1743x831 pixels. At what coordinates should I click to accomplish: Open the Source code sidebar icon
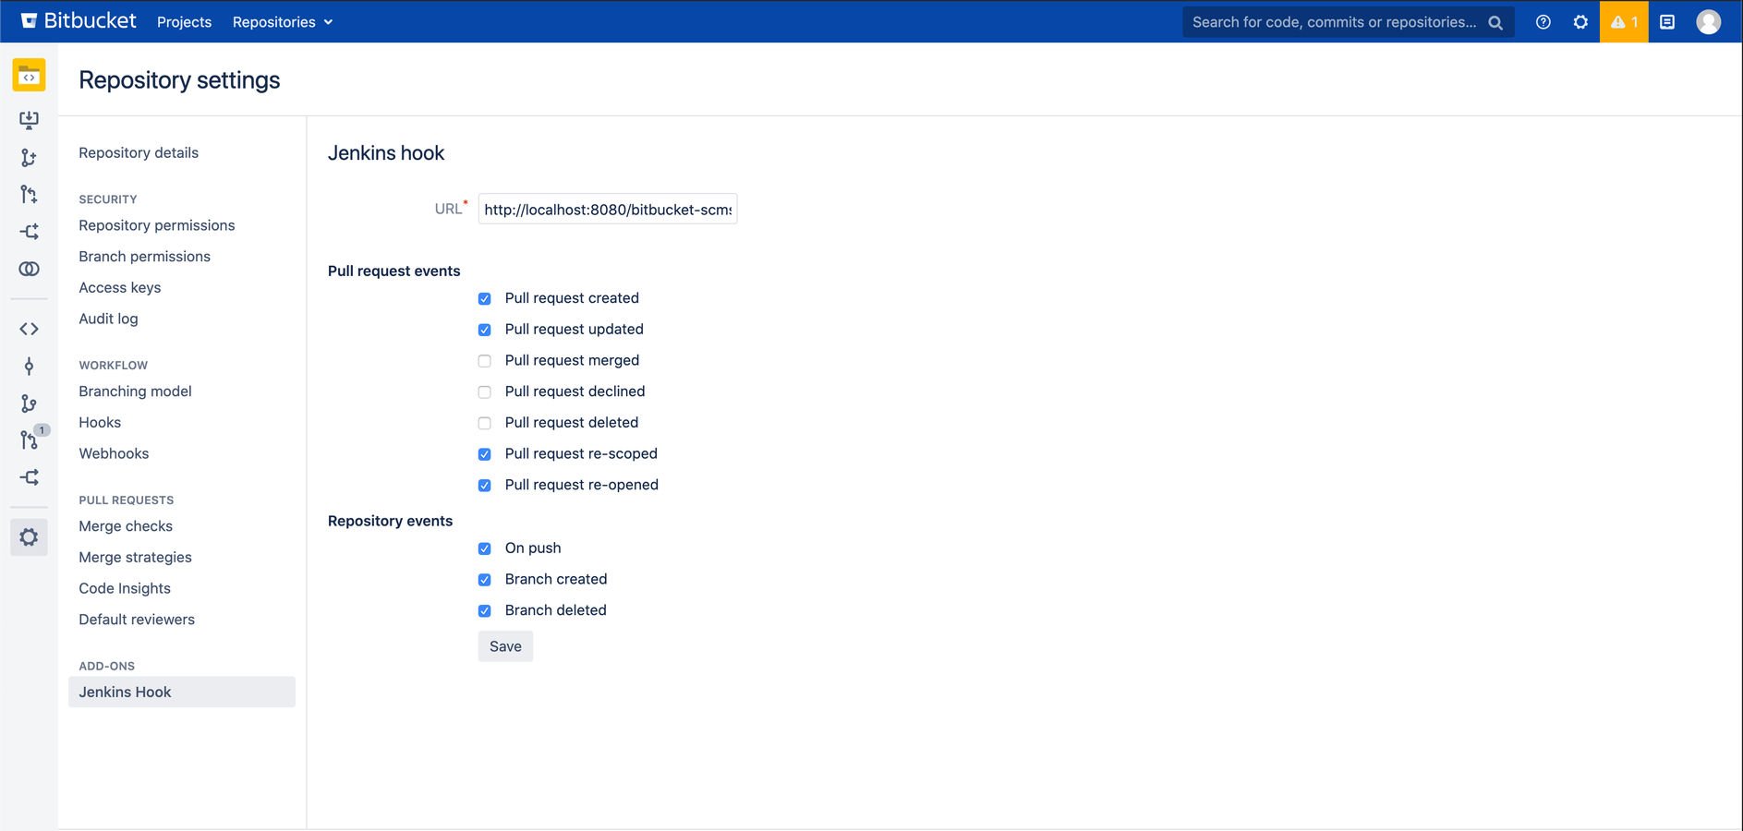click(29, 329)
